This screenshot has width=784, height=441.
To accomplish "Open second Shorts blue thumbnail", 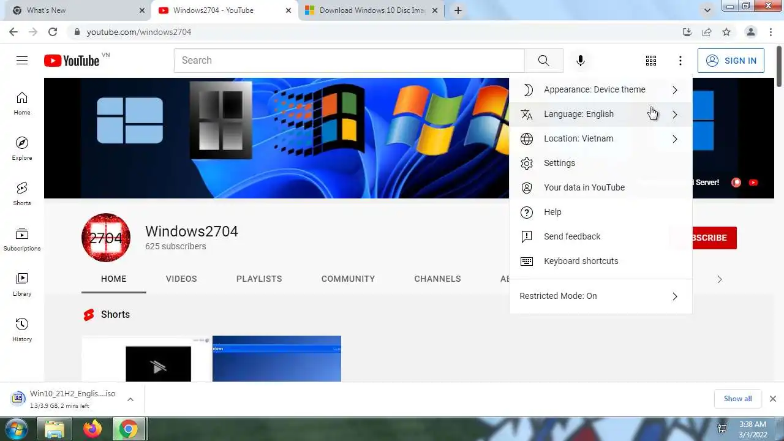I will pyautogui.click(x=277, y=358).
